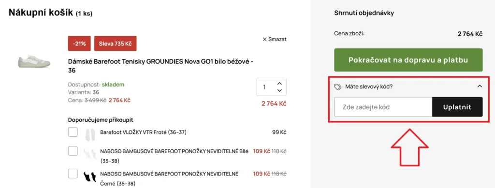The width and height of the screenshot is (495, 188).
Task: Click the white insoles product image
Action: tap(90, 134)
